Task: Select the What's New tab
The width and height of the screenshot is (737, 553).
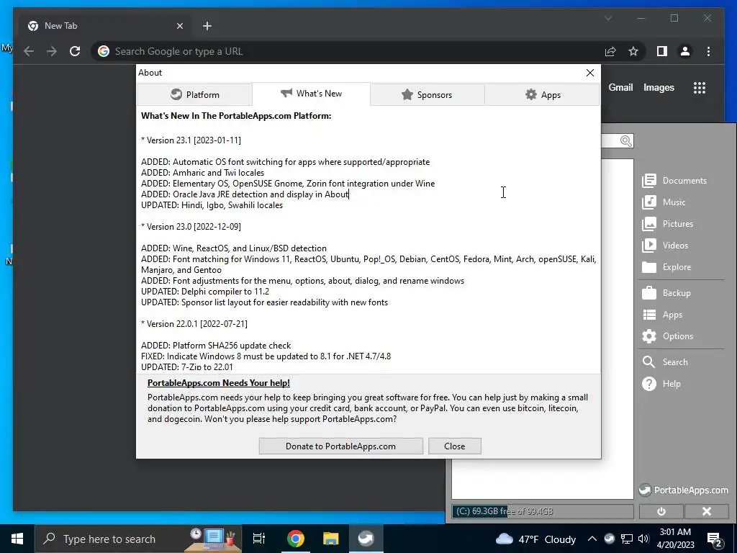Action: [x=311, y=94]
